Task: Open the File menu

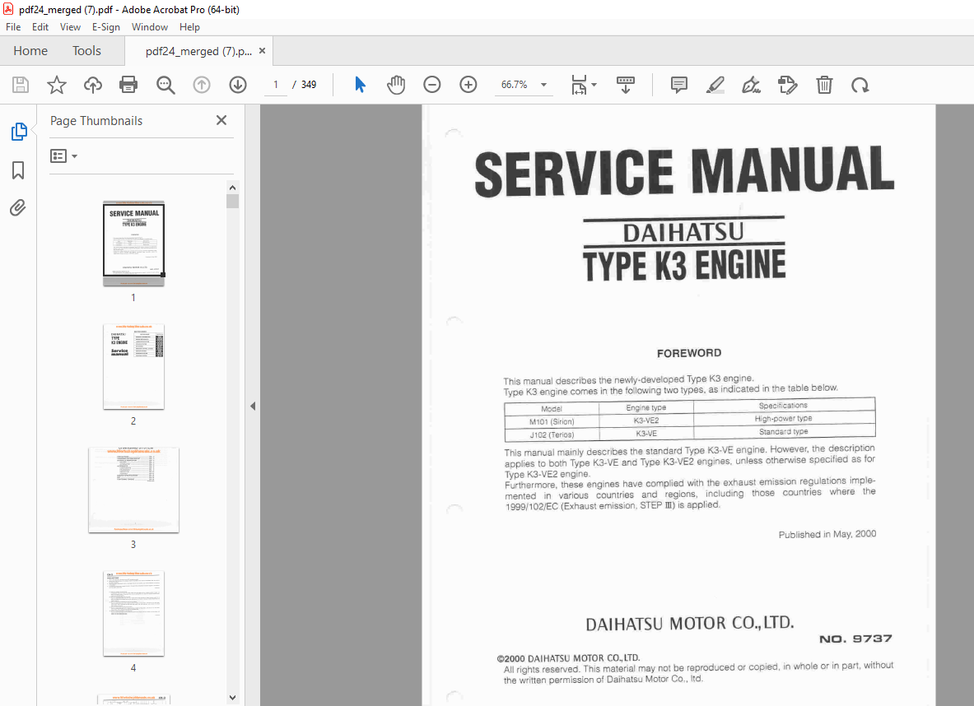Action: [x=13, y=26]
